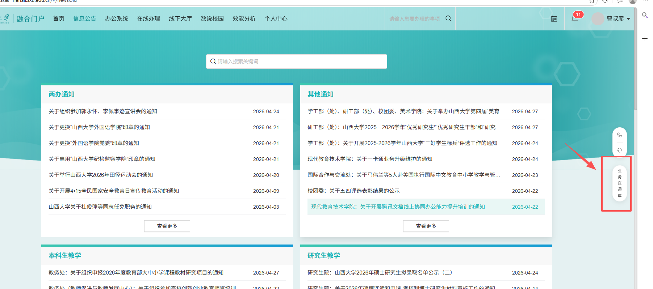The width and height of the screenshot is (653, 289).
Task: Open the calendar icon in header
Action: [x=554, y=19]
